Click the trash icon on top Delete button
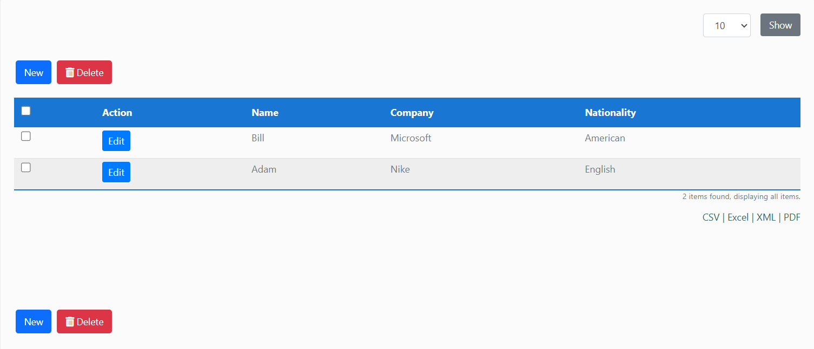 (x=70, y=73)
